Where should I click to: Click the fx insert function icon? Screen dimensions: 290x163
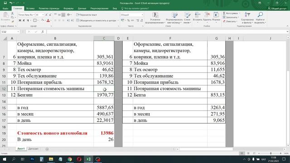43,32
